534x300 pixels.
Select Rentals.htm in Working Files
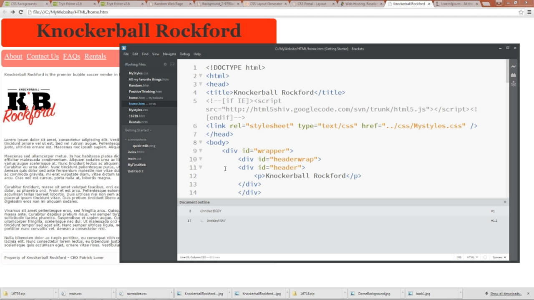tap(138, 122)
